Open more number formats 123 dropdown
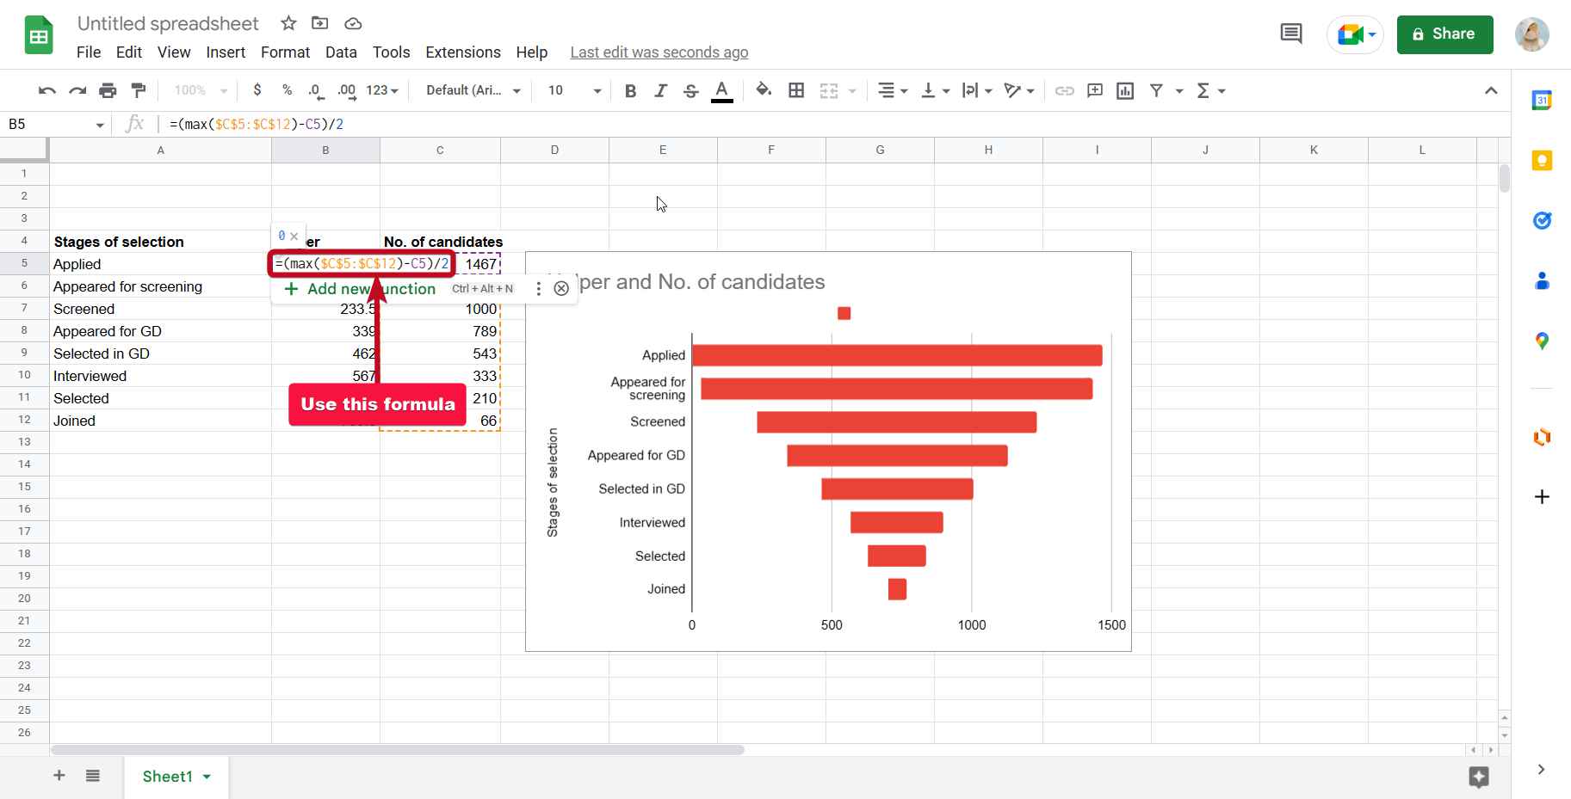Viewport: 1571px width, 799px height. tap(382, 90)
